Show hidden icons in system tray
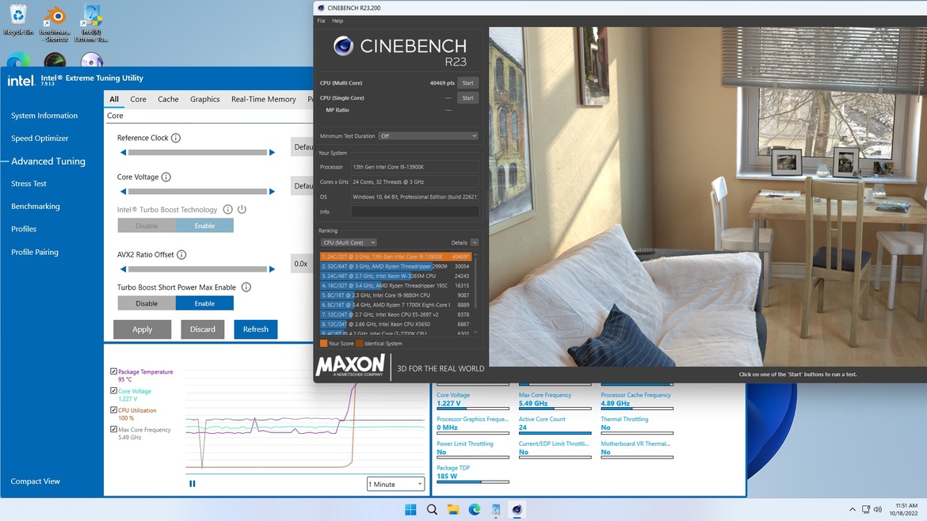Viewport: 927px width, 521px height. pos(852,509)
